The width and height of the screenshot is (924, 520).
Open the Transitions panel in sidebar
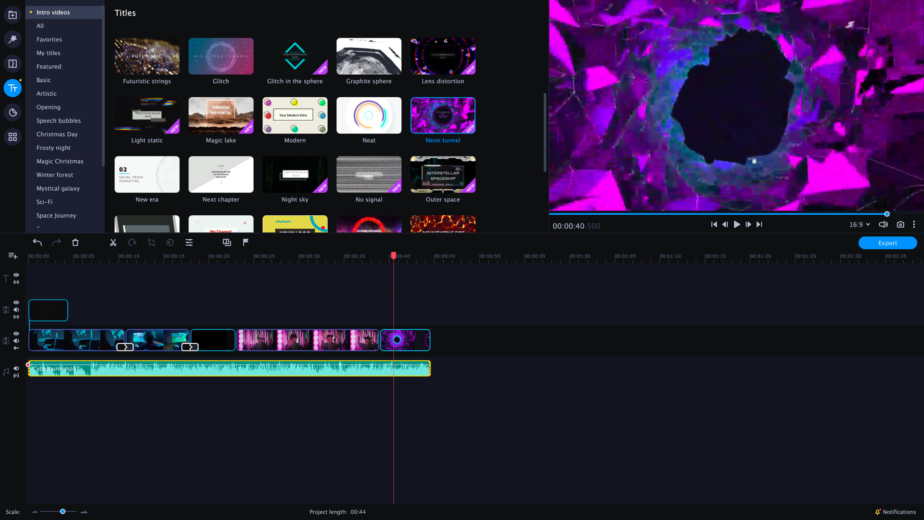tap(13, 63)
